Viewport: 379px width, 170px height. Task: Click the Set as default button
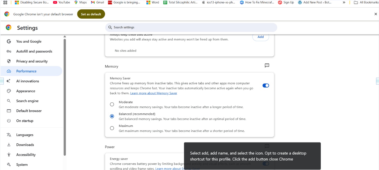(91, 14)
